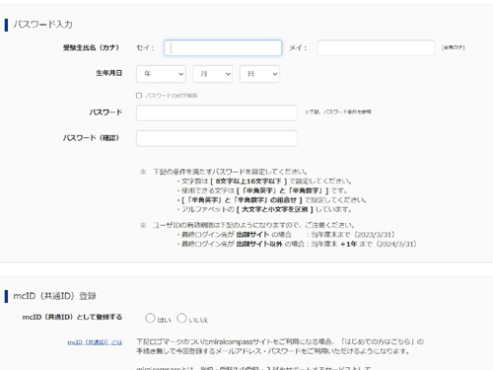Open the 月 birth month dropdown
This screenshot has height=370, width=493.
point(213,74)
